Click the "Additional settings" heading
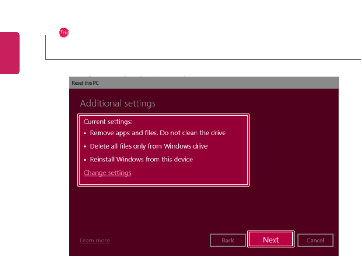Image resolution: width=362 pixels, height=263 pixels. [x=118, y=103]
